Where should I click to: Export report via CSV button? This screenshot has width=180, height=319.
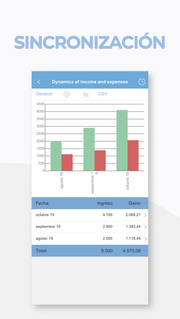pos(103,94)
